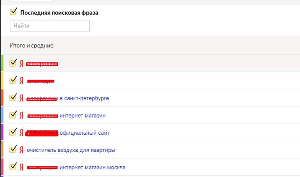Uncheck the checkbox in "официальный сайт" row
The height and width of the screenshot is (177, 300).
pos(13,132)
